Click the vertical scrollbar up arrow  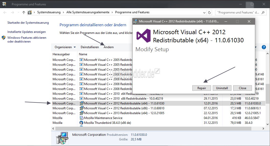point(267,54)
